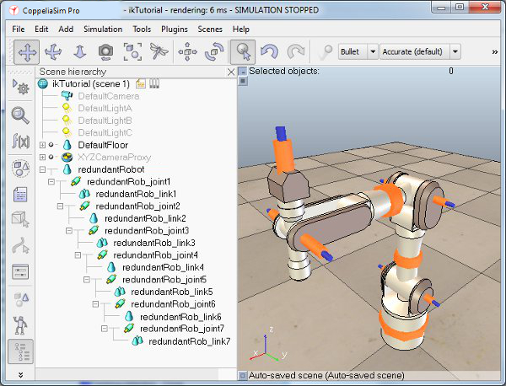The image size is (506, 386).
Task: Open the Simulation menu
Action: tap(103, 29)
